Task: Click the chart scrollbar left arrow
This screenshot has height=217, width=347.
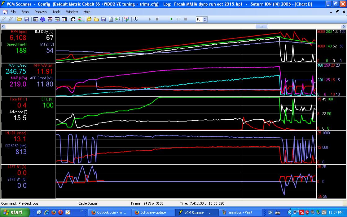Action: tap(3, 26)
